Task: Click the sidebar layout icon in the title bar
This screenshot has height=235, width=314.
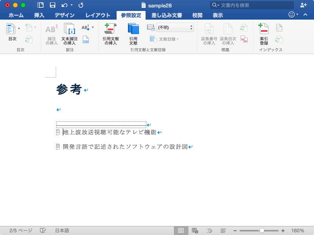Action: 40,5
